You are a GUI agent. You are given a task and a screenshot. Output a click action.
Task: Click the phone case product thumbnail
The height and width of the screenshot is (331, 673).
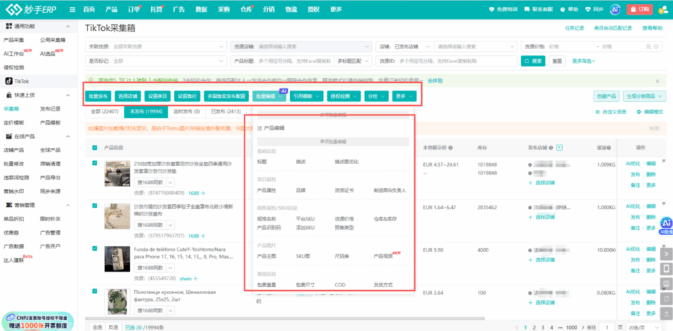click(x=117, y=259)
